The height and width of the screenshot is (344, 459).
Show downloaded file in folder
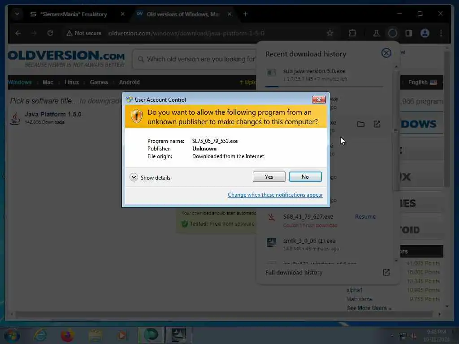pyautogui.click(x=361, y=125)
